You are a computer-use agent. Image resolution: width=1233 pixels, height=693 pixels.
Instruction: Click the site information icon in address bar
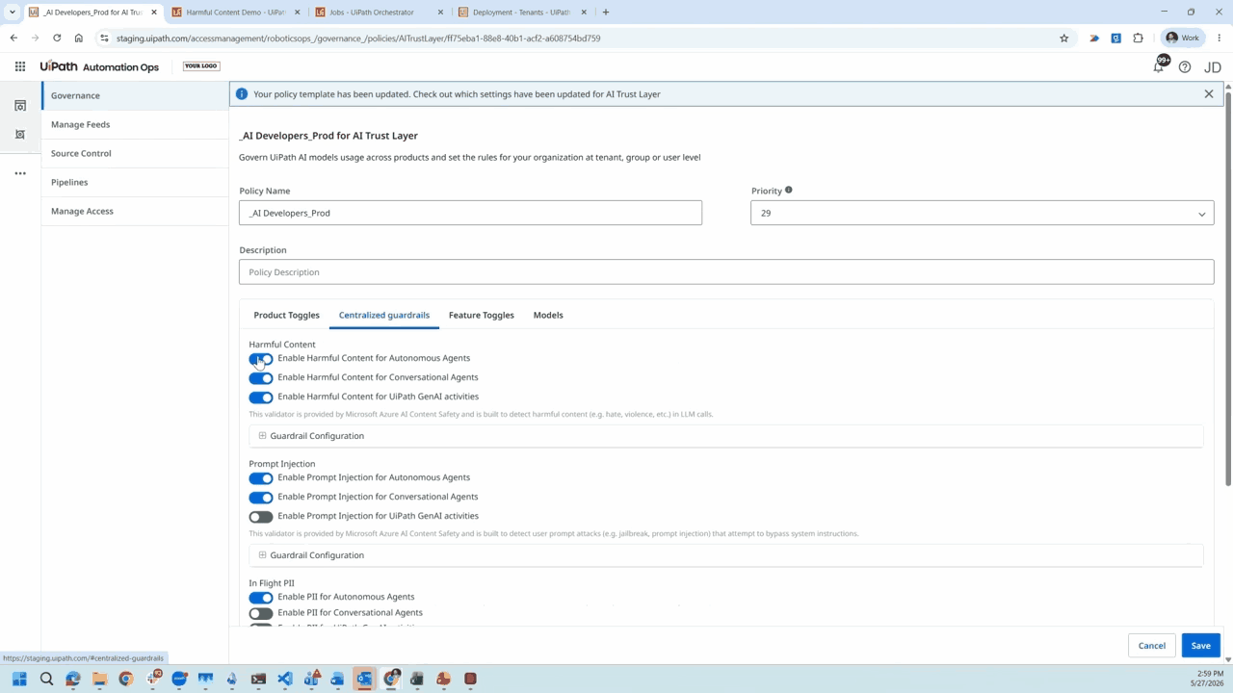pyautogui.click(x=104, y=38)
